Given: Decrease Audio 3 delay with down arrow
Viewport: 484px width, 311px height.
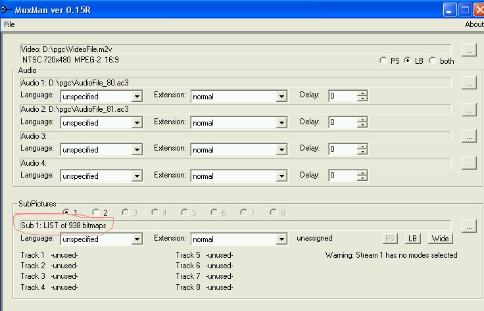Looking at the screenshot, I should tap(362, 152).
